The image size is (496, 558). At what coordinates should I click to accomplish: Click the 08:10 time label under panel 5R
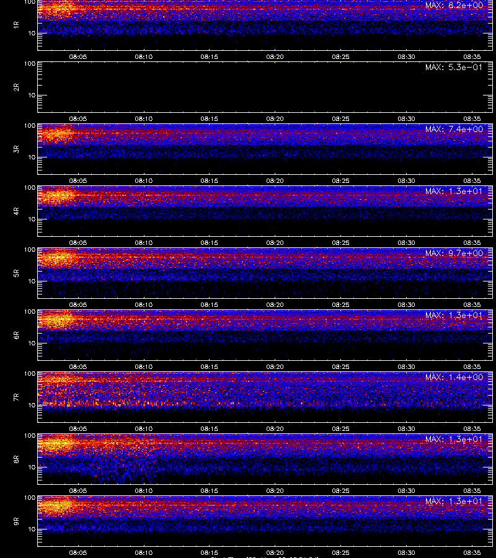[144, 304]
